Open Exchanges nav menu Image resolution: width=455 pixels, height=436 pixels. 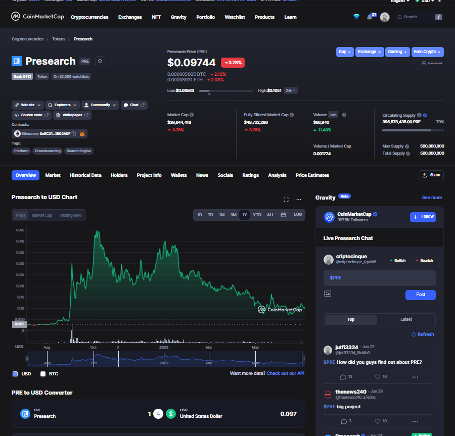(130, 17)
